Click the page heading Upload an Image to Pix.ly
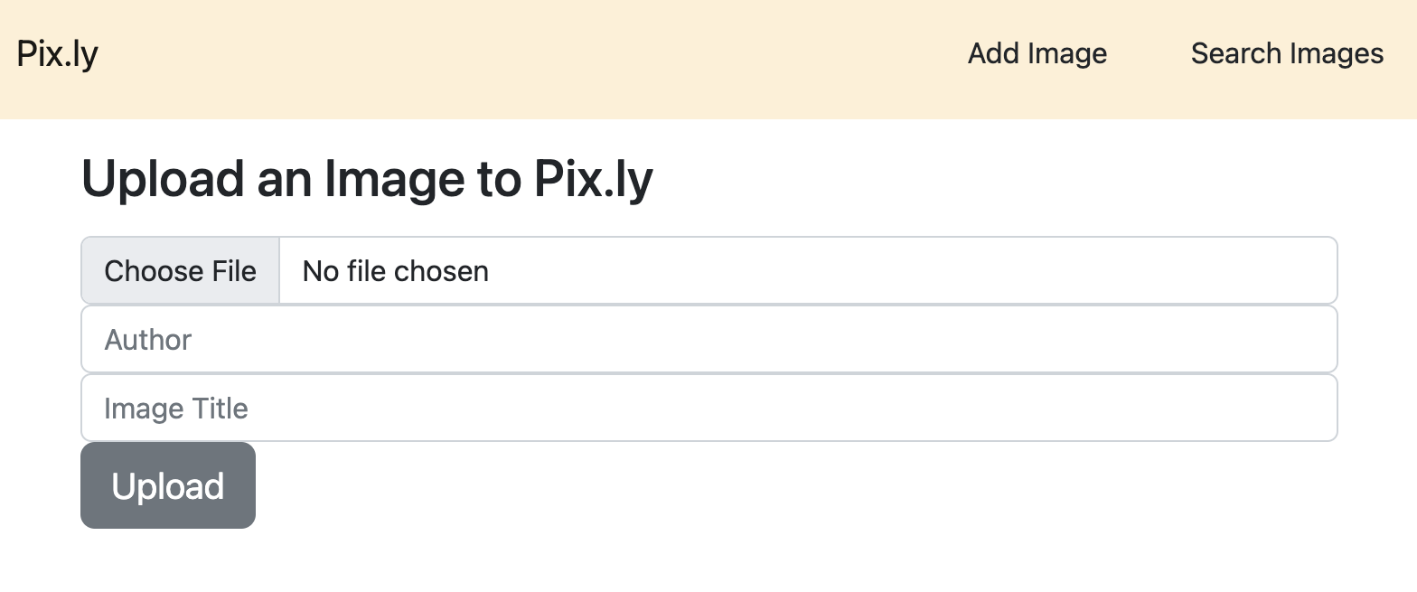Screen dimensions: 1417x592 (367, 178)
